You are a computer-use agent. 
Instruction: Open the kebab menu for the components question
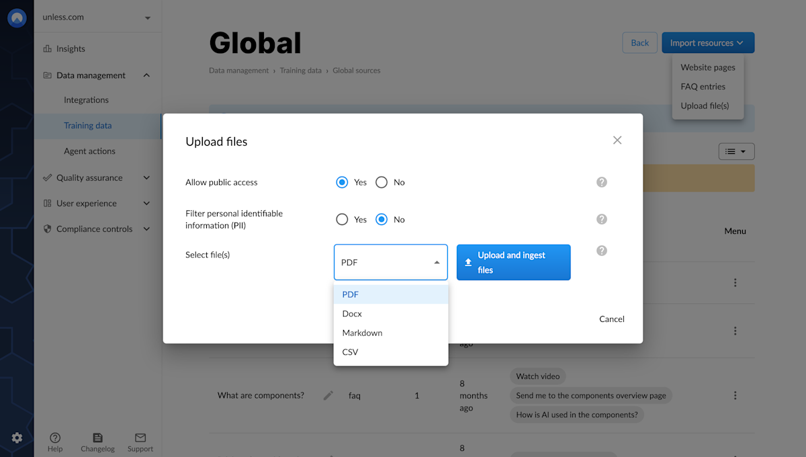pos(735,395)
